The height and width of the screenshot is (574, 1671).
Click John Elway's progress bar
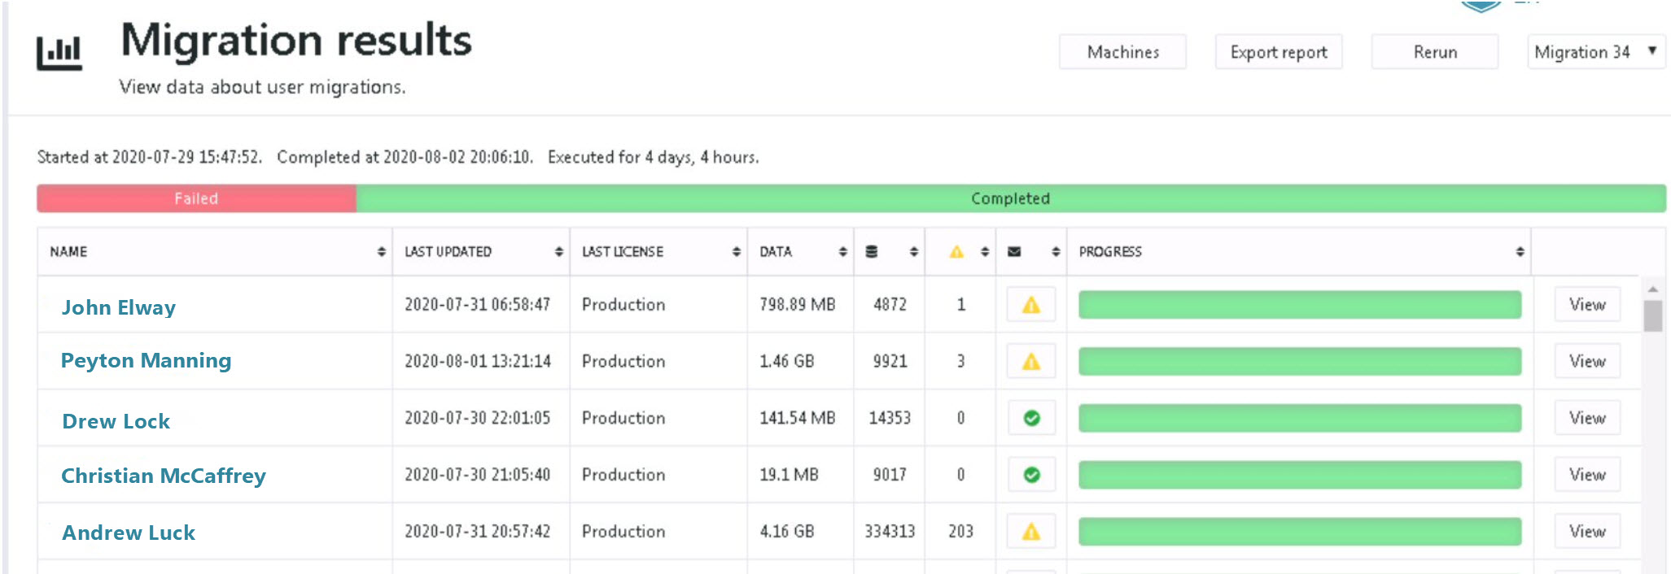pyautogui.click(x=1300, y=305)
